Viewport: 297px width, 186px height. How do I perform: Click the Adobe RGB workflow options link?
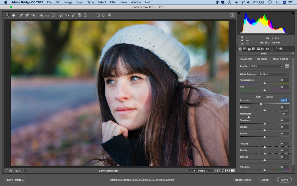[142, 179]
